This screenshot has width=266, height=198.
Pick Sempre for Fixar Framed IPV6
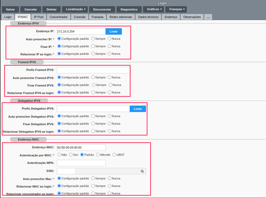(x=94, y=85)
